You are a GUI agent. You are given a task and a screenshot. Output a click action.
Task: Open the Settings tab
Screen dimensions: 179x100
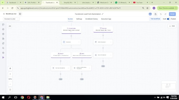(x=79, y=19)
